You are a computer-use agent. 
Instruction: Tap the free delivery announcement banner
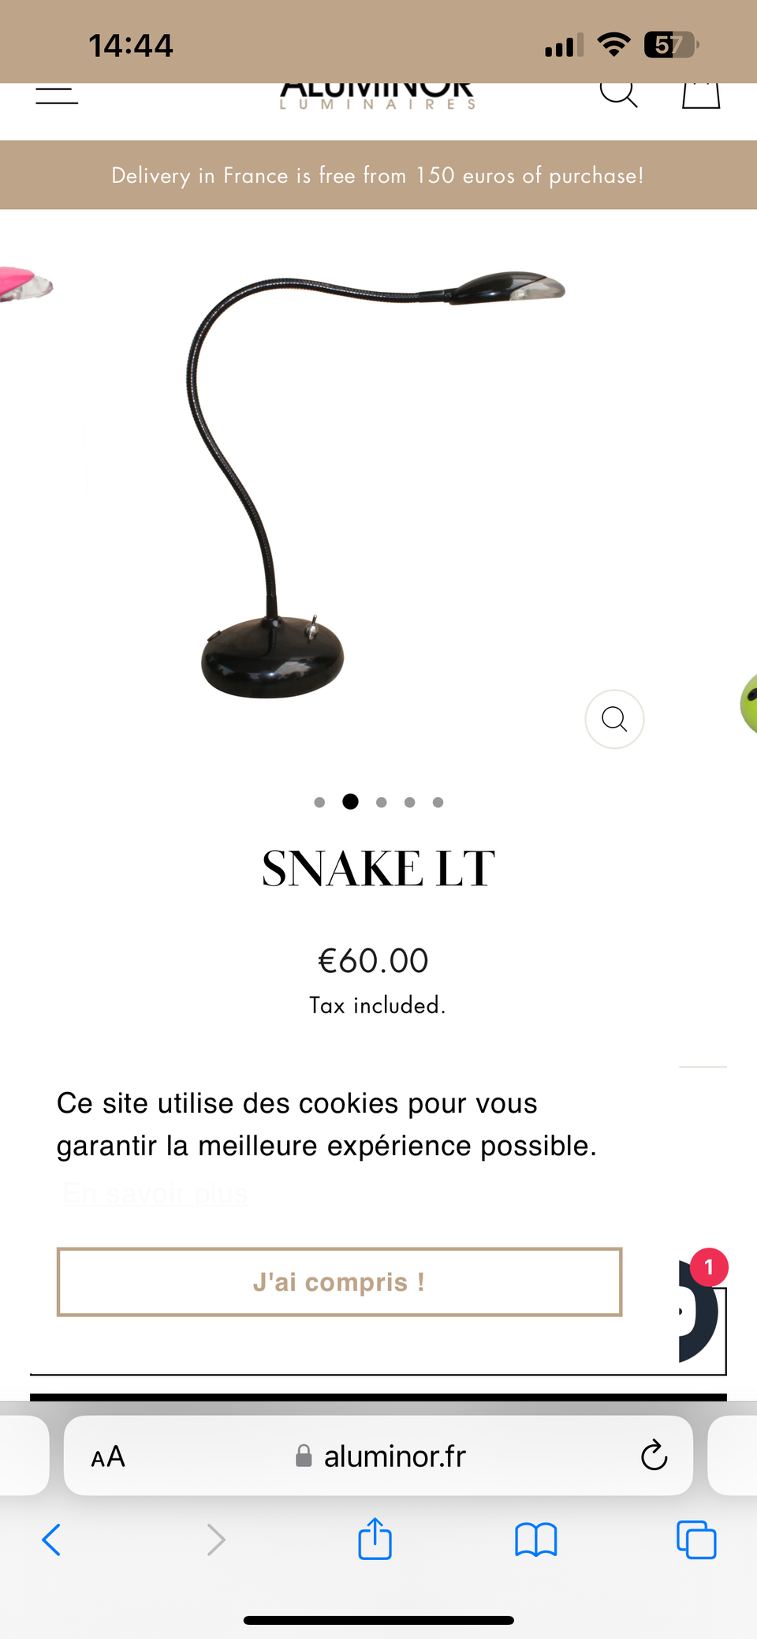click(378, 175)
